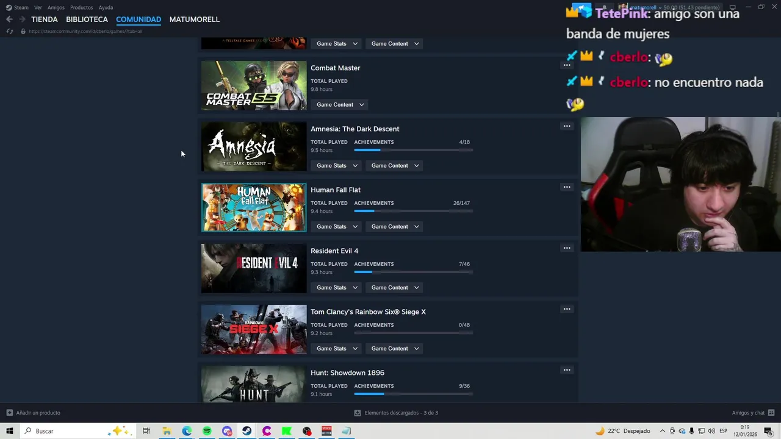Open Voicemeeter from taskbar
The width and height of the screenshot is (781, 439).
coord(326,431)
